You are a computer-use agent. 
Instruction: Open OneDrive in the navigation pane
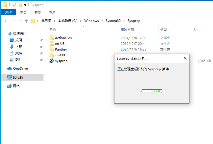(x=21, y=69)
